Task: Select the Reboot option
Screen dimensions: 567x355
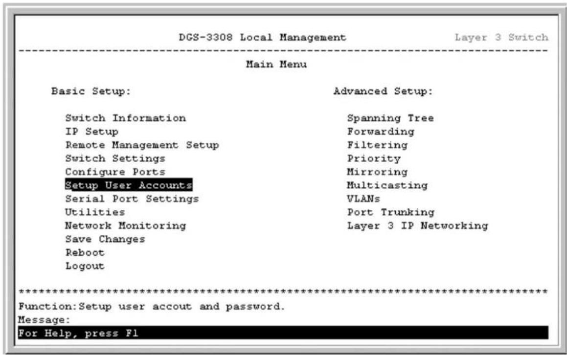Action: (x=85, y=252)
